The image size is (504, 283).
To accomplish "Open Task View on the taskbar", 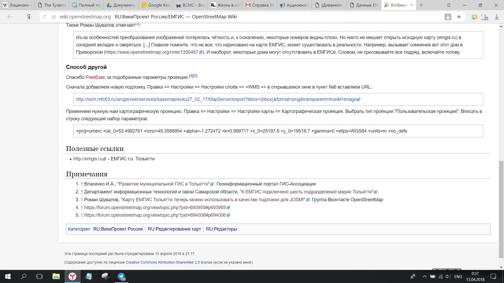I will click(x=39, y=276).
